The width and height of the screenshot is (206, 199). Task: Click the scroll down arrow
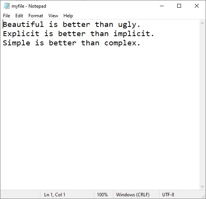coord(202,187)
